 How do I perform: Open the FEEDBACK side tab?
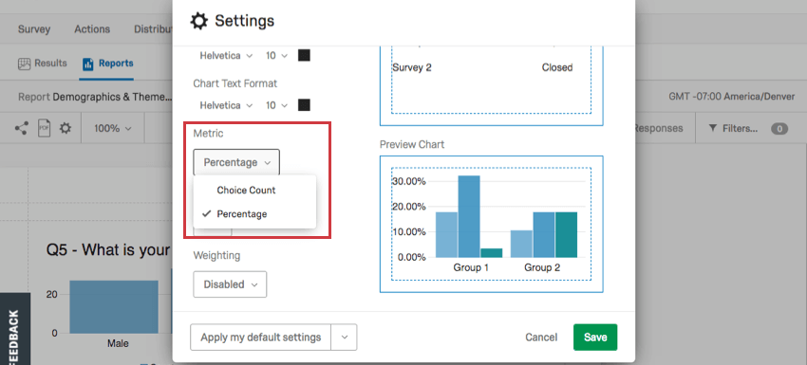coord(14,330)
